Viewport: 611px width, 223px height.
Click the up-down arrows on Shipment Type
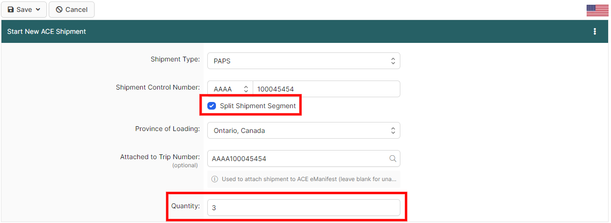coord(393,61)
